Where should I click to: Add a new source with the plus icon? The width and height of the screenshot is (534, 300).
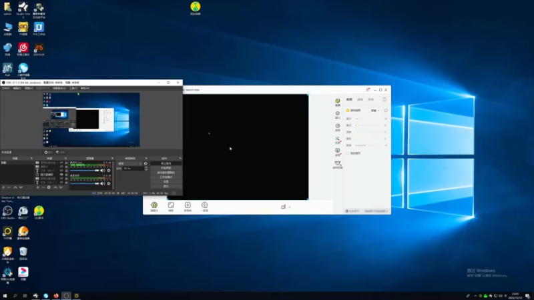coord(38,187)
